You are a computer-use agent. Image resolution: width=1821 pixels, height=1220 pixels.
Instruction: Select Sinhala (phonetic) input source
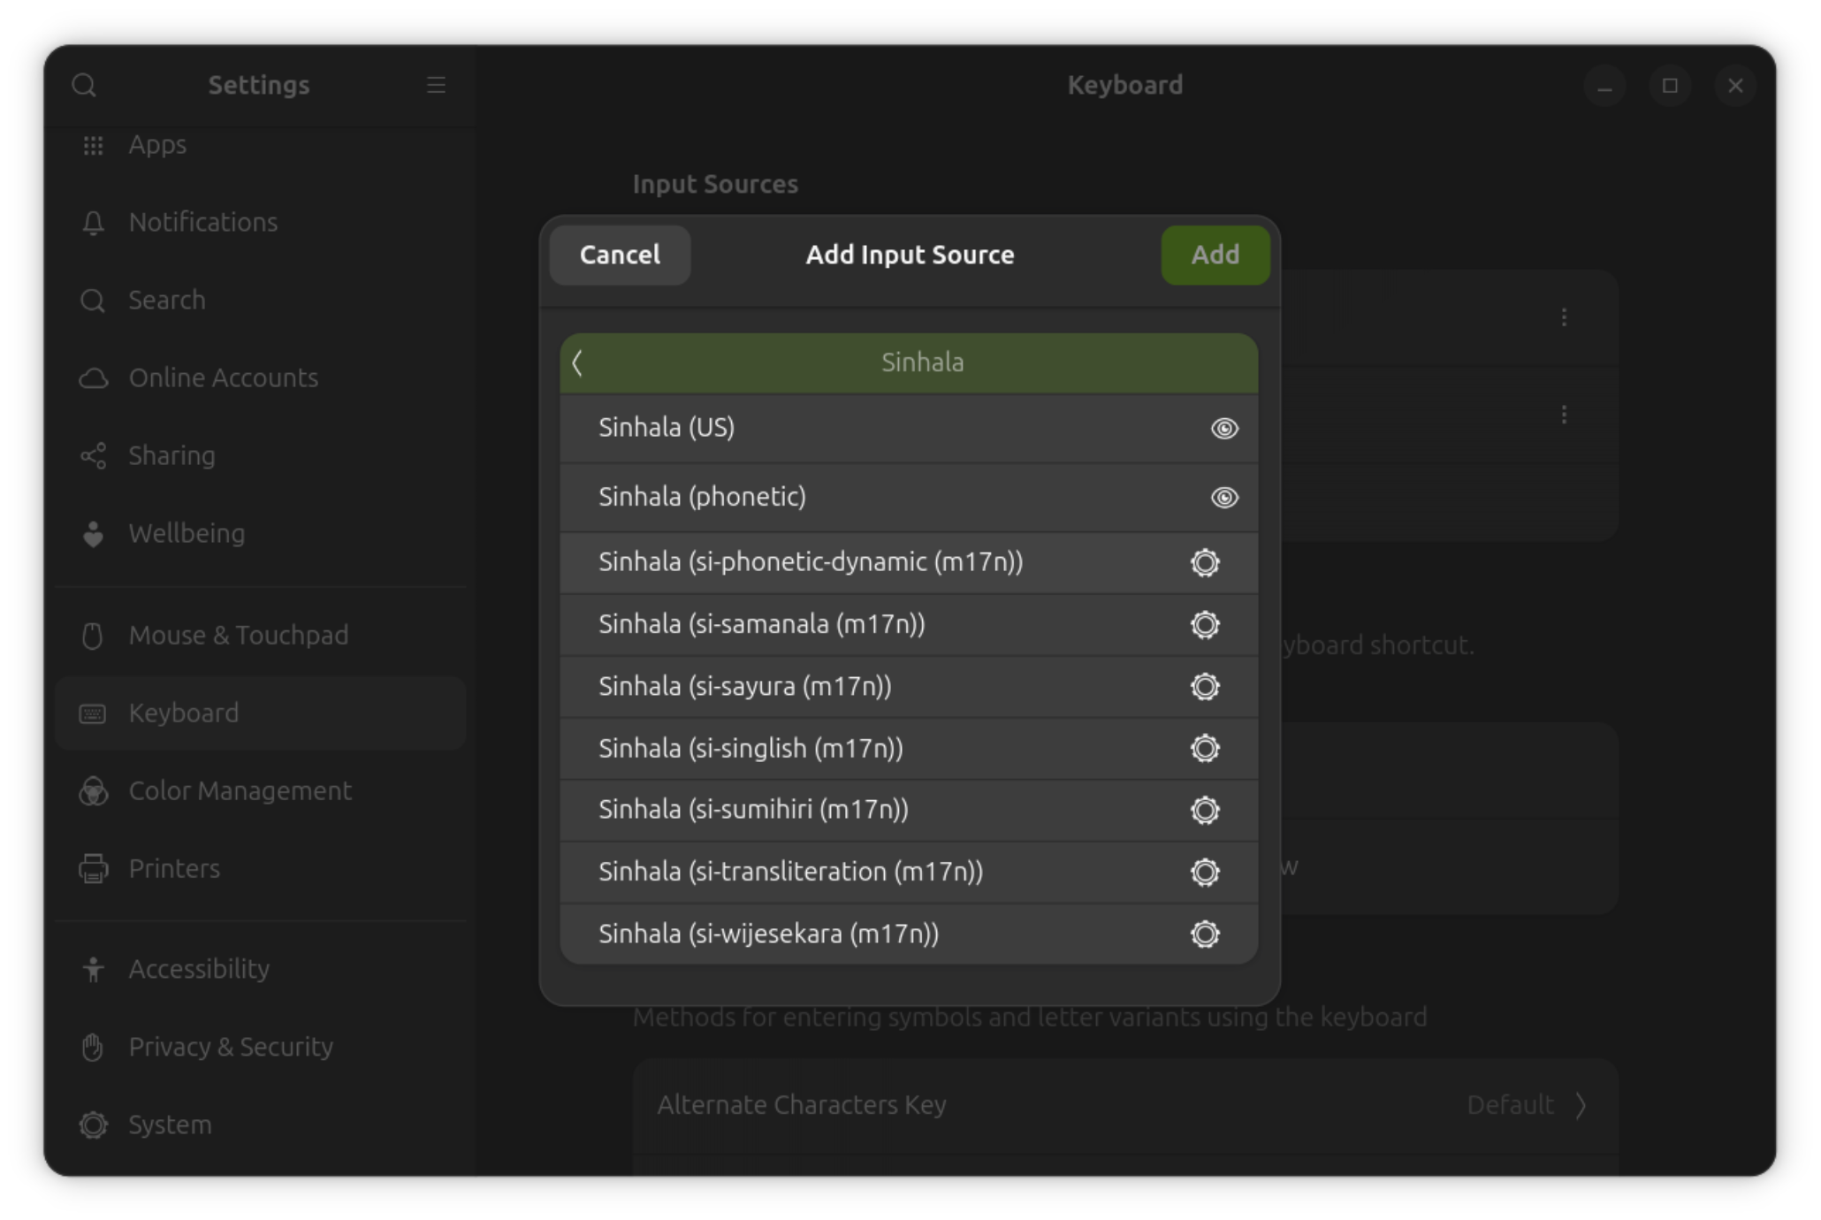point(909,497)
